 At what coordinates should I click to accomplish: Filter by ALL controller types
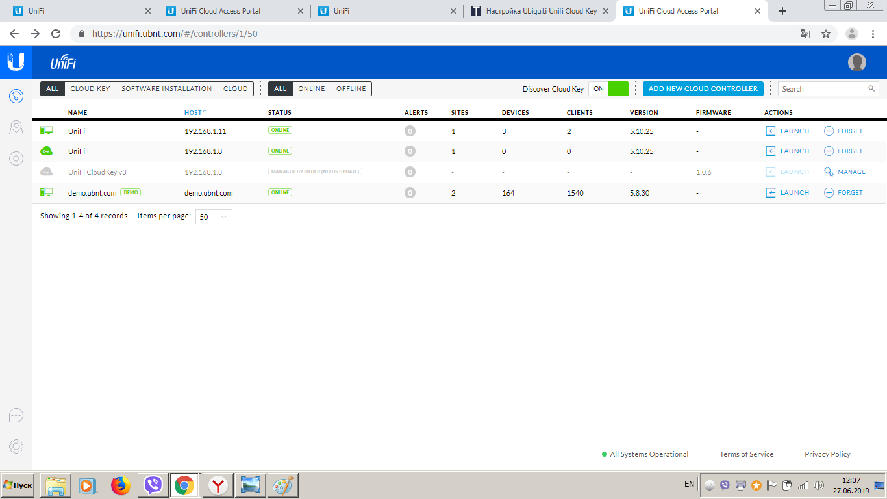coord(53,88)
